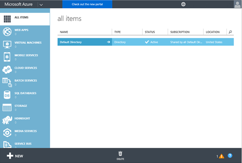Open the blue help question mark

pyautogui.click(x=230, y=155)
